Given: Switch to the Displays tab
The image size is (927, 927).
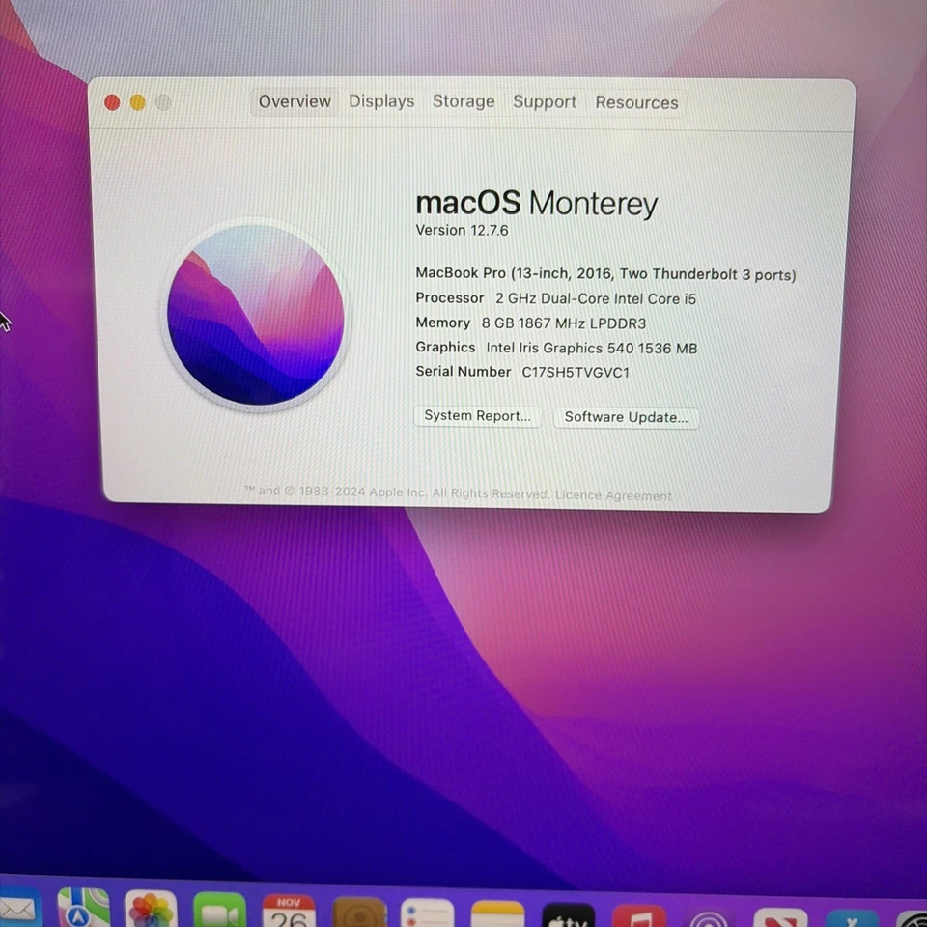Looking at the screenshot, I should coord(381,101).
